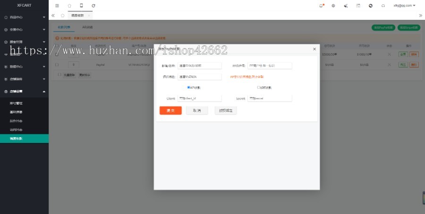The image size is (425, 214).
Task: Click 批量删除 button below table
Action: coord(69,75)
